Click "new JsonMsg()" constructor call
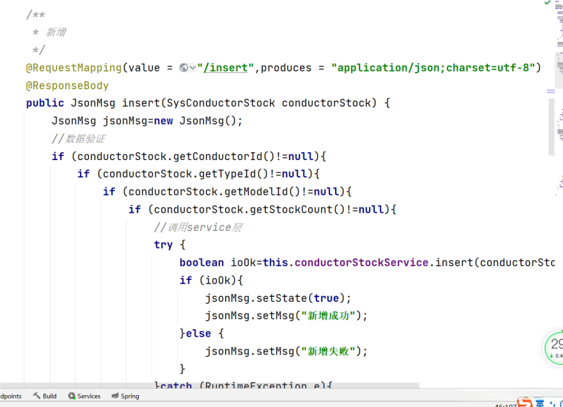The width and height of the screenshot is (563, 407). click(x=196, y=121)
